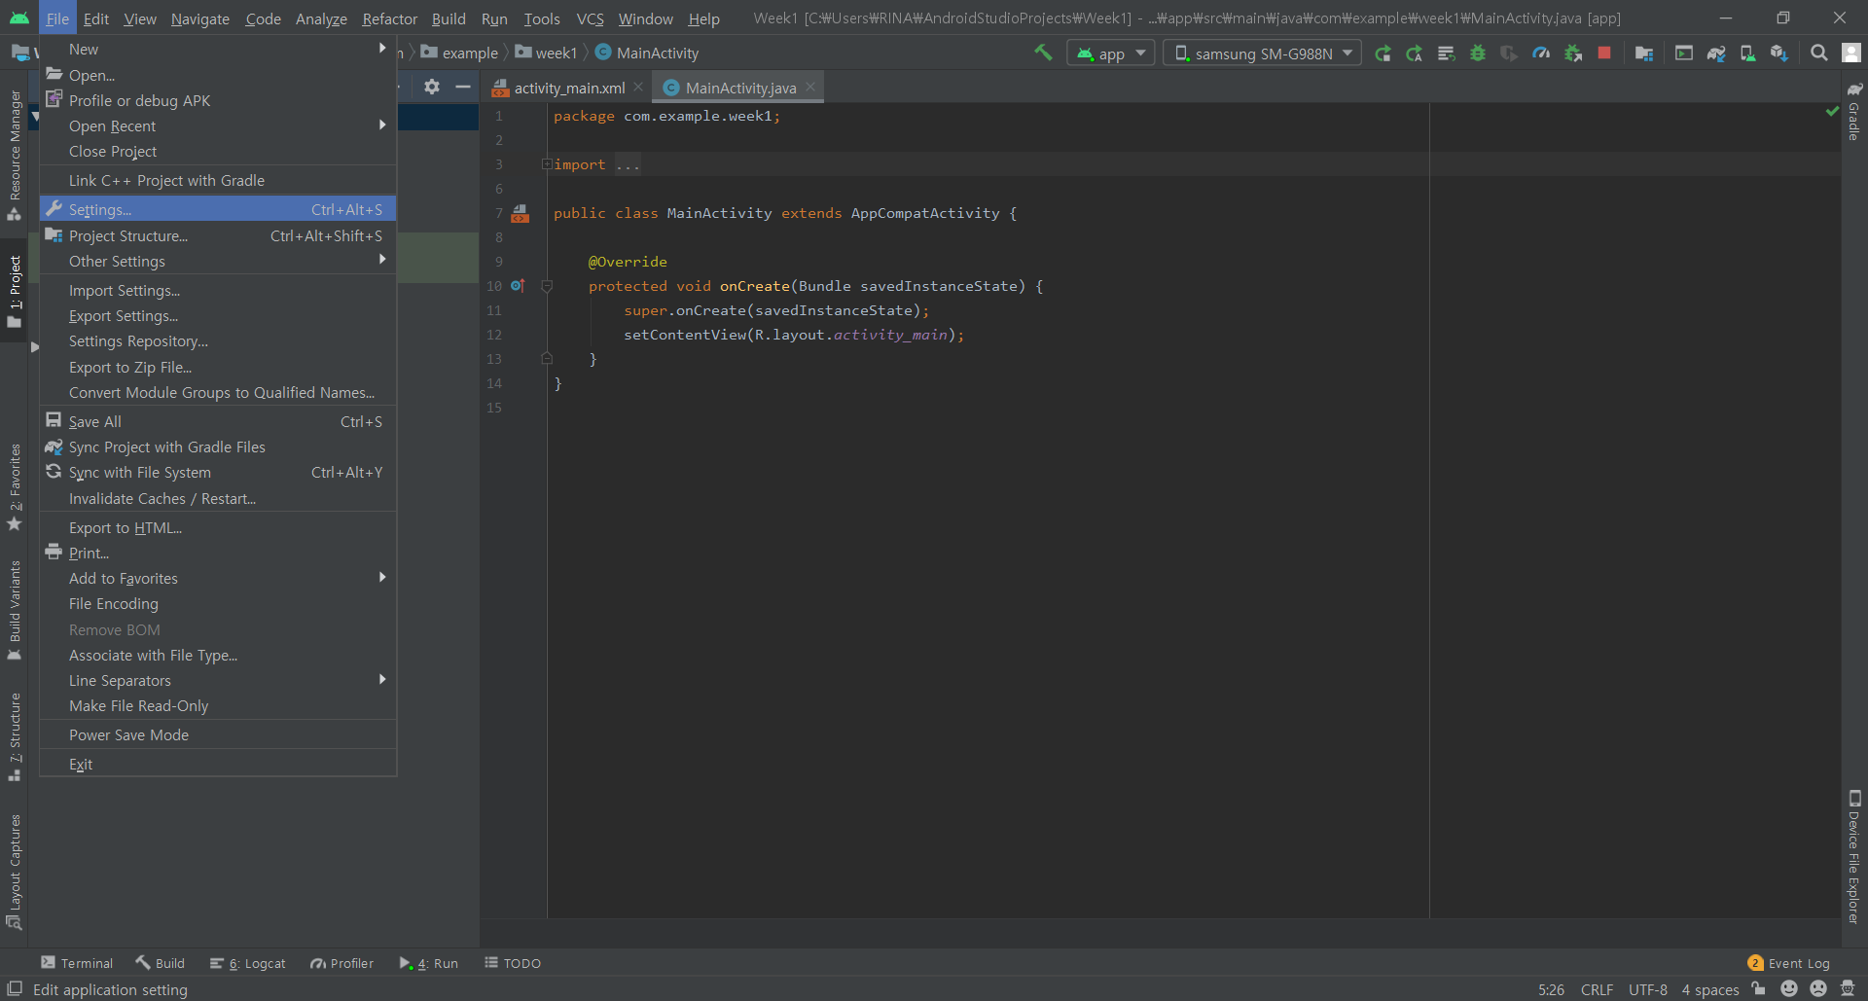The width and height of the screenshot is (1868, 1001).
Task: Expand the Add to Favorites submenu
Action: (218, 578)
